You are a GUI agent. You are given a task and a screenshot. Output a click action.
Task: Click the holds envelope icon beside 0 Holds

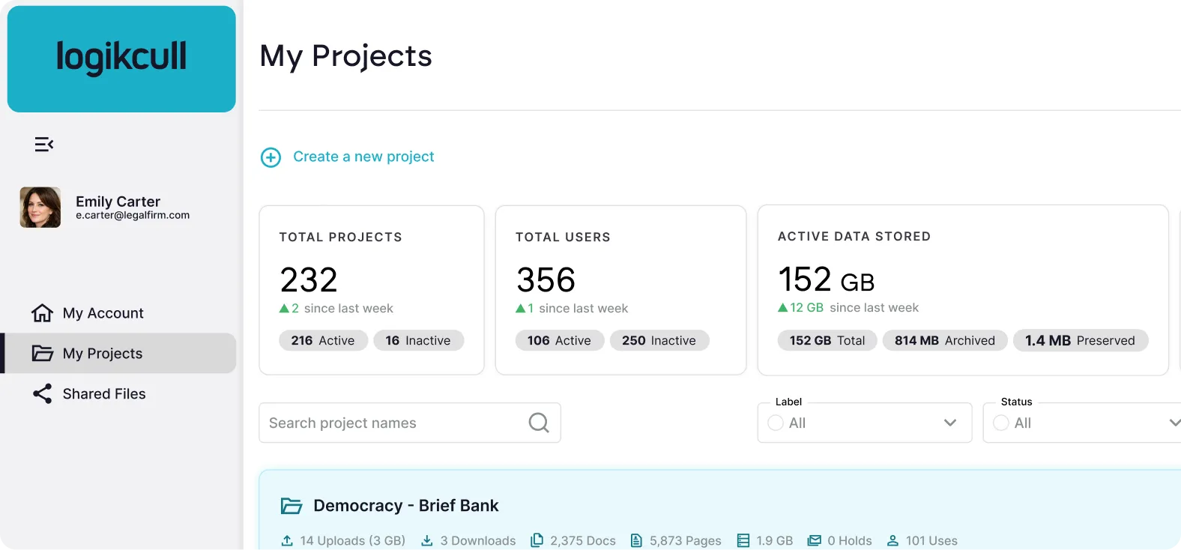pos(813,540)
